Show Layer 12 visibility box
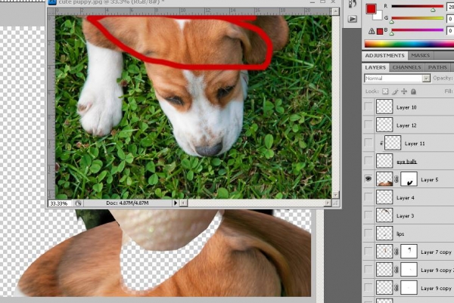Screen dimensions: 454x303 [368, 125]
